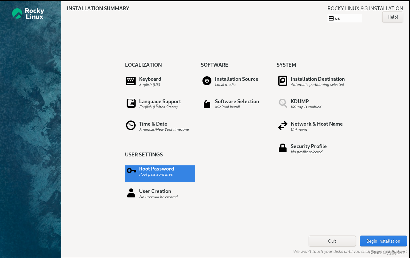
Task: Open the User Creation label
Action: click(155, 191)
